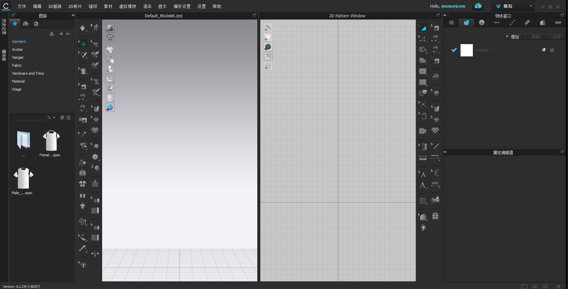Click the Simulate down-arrow icon in 3D toolbar
568x289 pixels.
(x=83, y=28)
